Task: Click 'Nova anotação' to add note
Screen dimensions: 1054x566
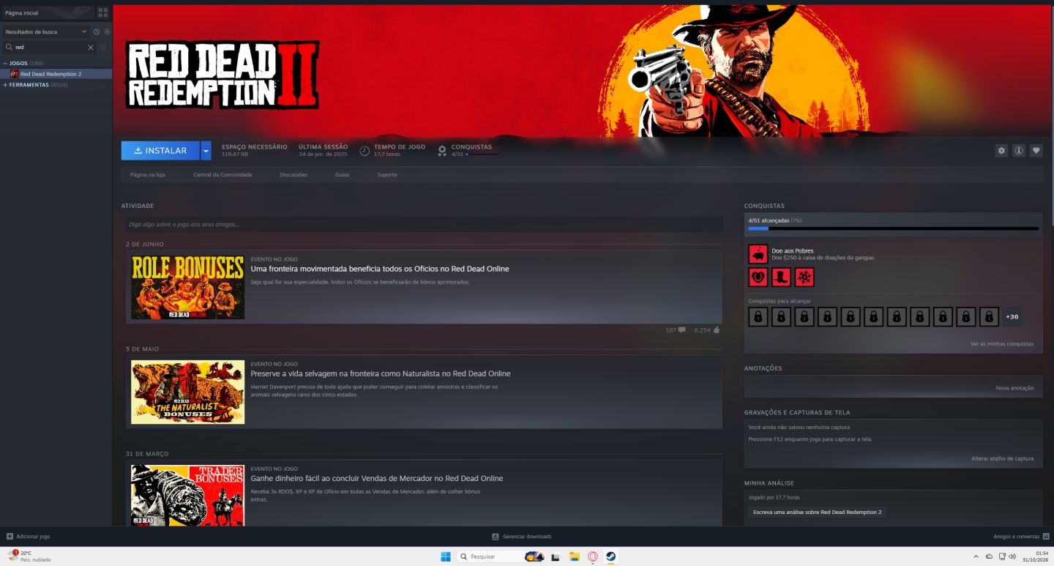Action: pos(1014,388)
